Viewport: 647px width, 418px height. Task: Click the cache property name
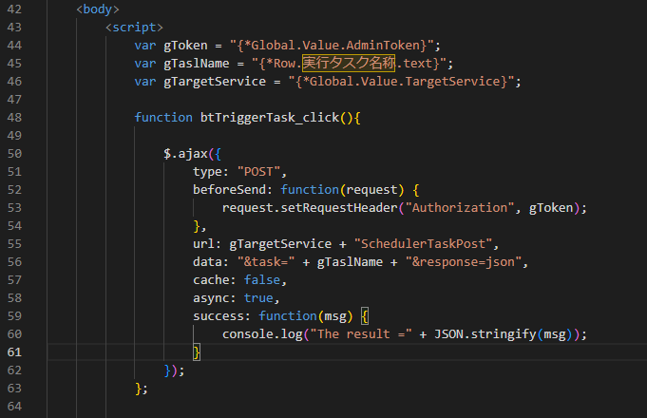click(x=211, y=280)
